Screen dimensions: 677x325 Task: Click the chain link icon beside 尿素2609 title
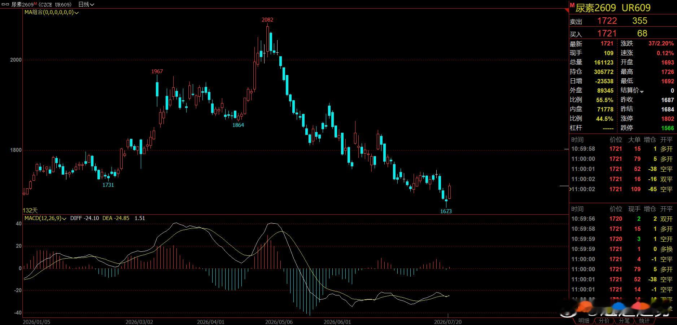coord(5,4)
